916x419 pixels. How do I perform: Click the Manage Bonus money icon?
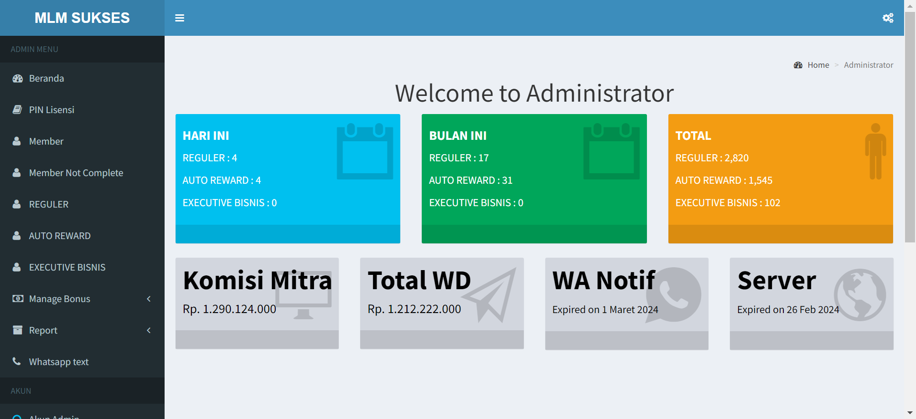18,299
